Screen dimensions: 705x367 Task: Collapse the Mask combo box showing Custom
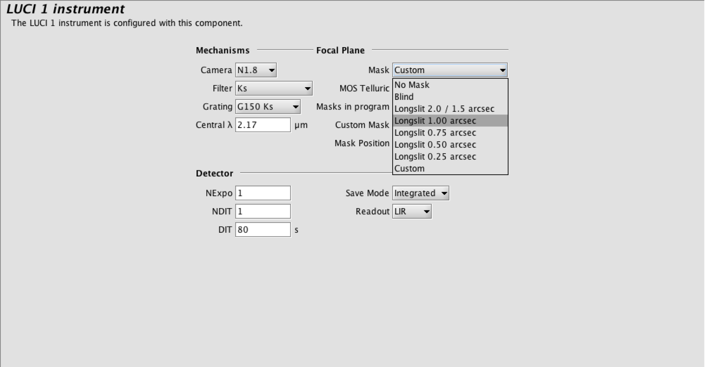450,70
